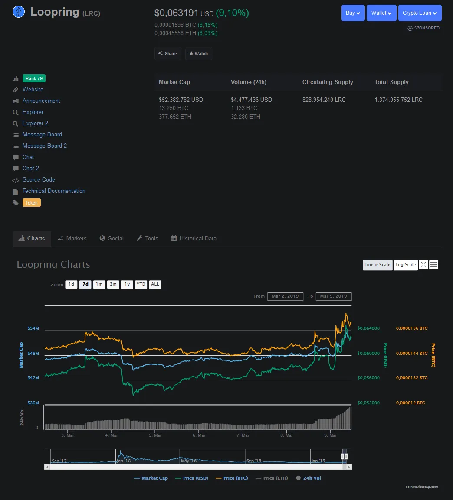Image resolution: width=453 pixels, height=500 pixels.
Task: Click the $4.477.436 USD volume value
Action: click(252, 100)
